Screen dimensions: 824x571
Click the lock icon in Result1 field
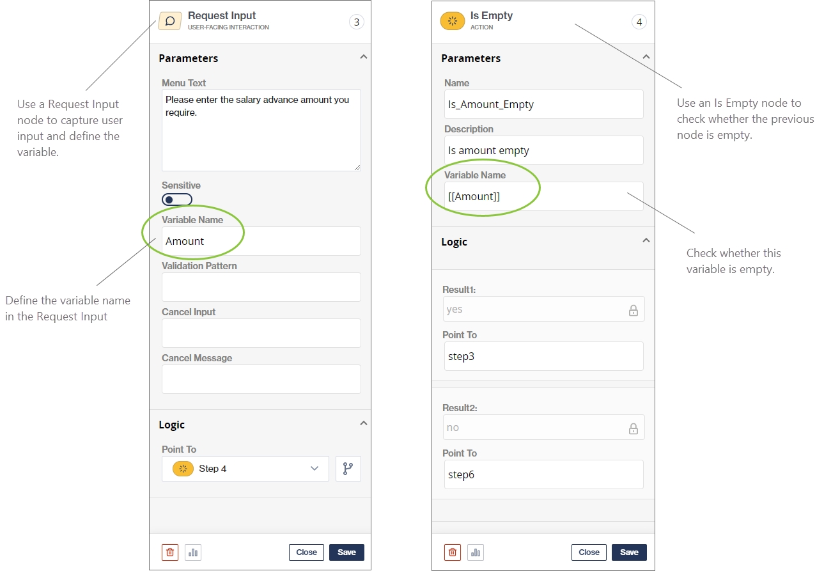(x=633, y=310)
